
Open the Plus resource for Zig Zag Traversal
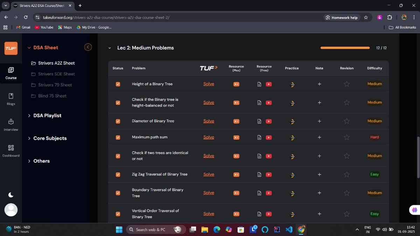(236, 174)
